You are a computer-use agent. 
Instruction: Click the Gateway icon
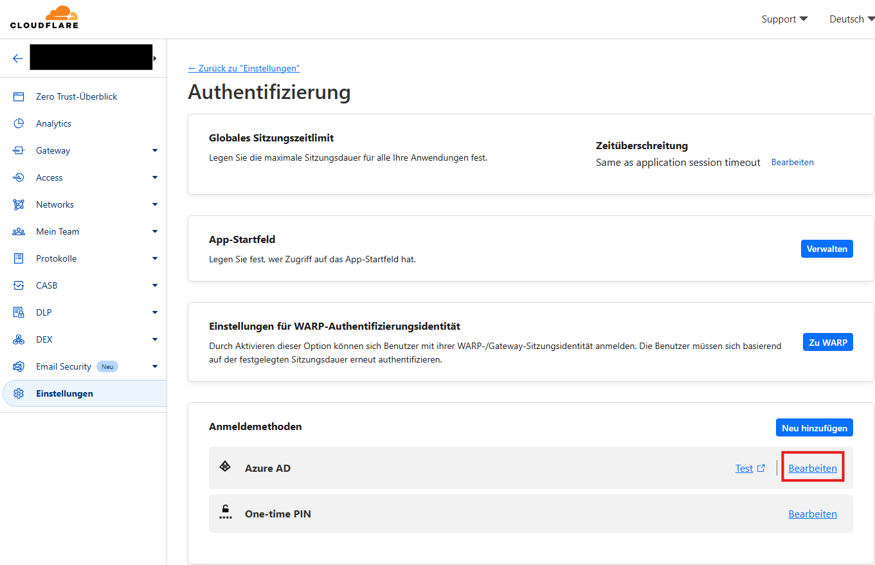(18, 150)
